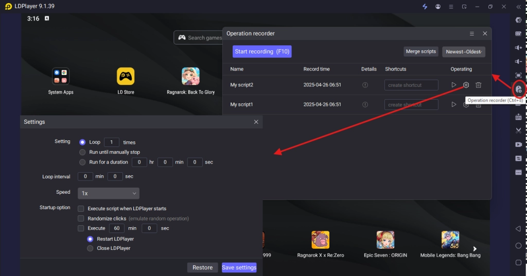The height and width of the screenshot is (276, 527).
Task: Show next recommended games arrow
Action: pyautogui.click(x=475, y=249)
